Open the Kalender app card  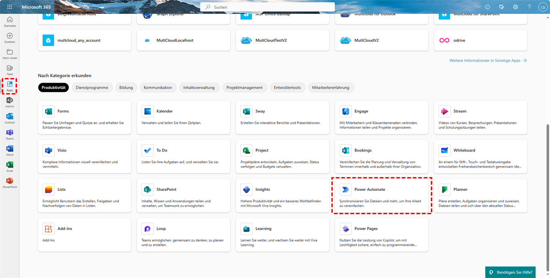183,118
